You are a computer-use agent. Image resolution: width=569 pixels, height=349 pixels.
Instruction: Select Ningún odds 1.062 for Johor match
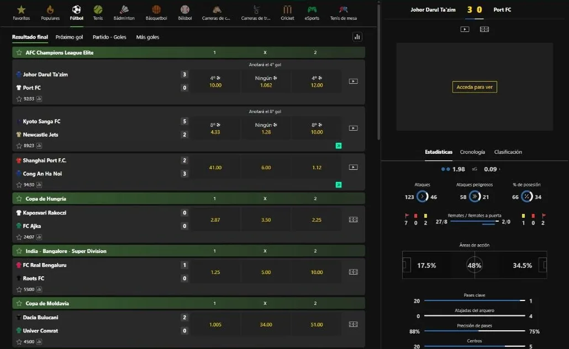[266, 82]
